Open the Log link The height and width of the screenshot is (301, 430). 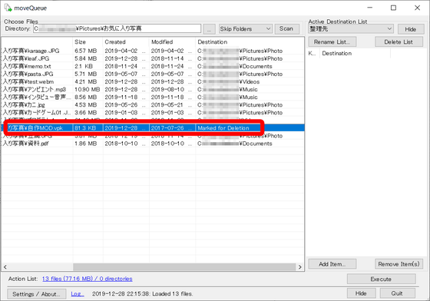78,294
